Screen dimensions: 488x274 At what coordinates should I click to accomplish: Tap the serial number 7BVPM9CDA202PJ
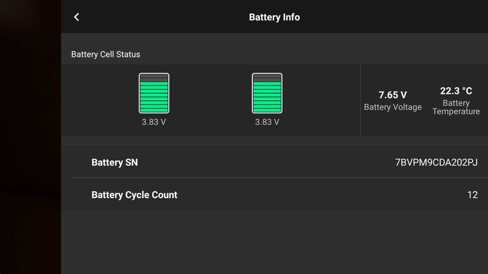[x=436, y=163]
